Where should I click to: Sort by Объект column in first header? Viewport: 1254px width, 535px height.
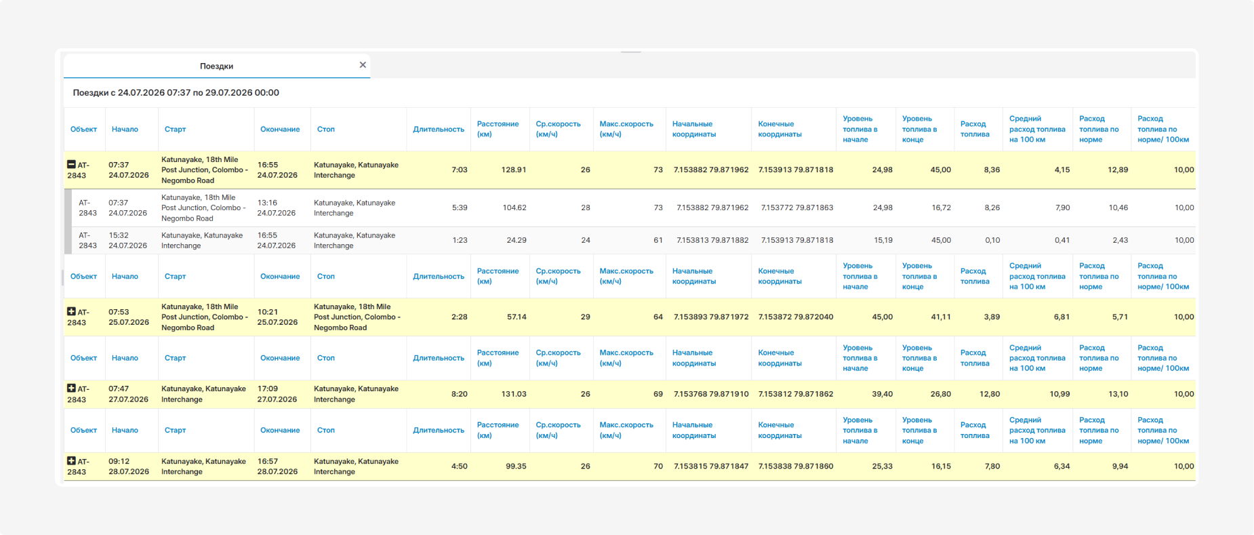coord(83,129)
